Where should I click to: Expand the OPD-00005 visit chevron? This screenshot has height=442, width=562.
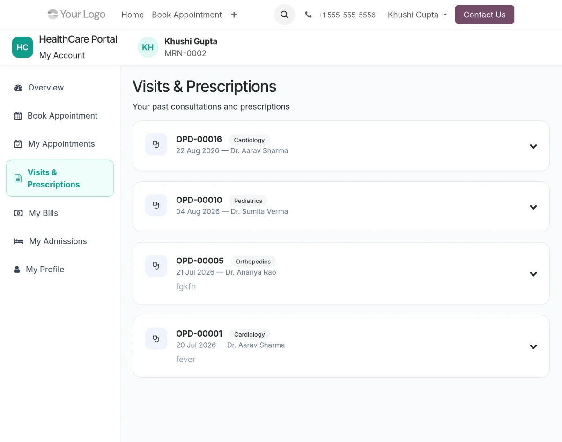[533, 274]
